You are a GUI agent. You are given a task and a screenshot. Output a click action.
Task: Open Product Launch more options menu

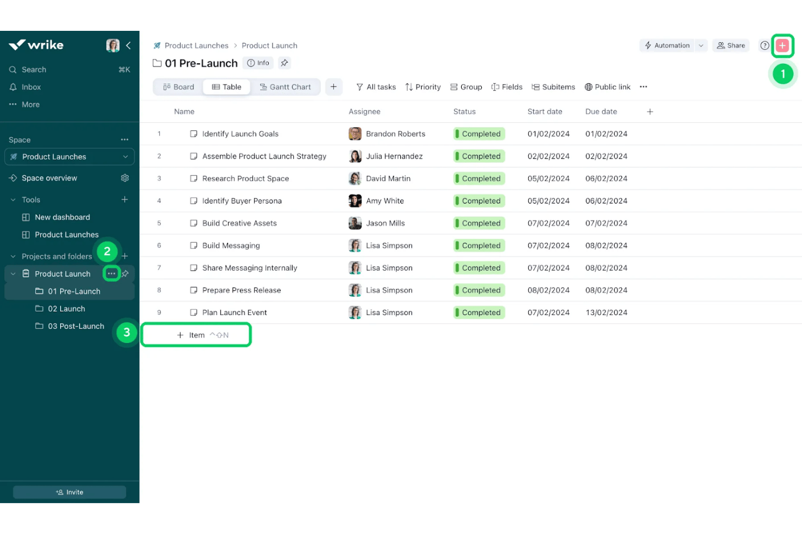[x=112, y=273]
